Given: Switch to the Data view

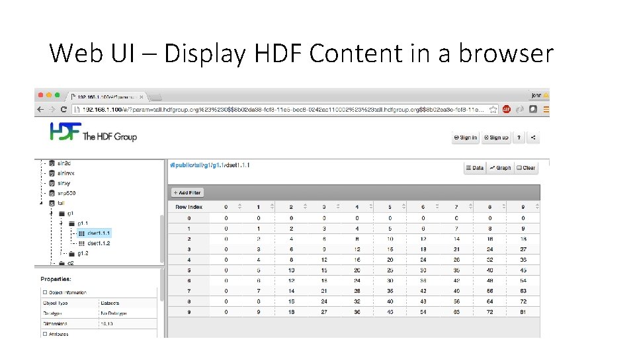Looking at the screenshot, I should point(475,168).
